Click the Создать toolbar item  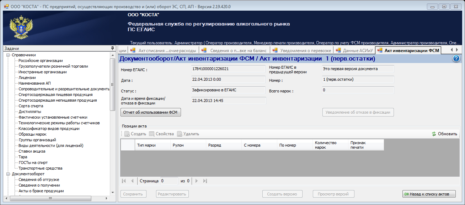pos(135,134)
